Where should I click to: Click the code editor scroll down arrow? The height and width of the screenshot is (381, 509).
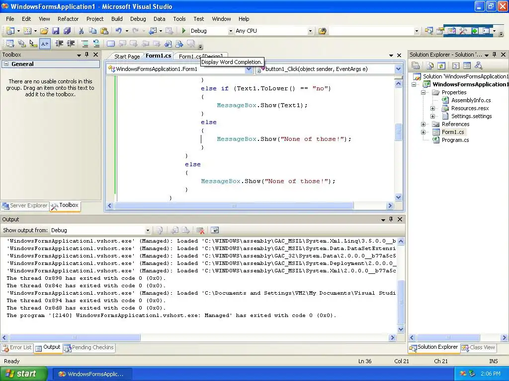pyautogui.click(x=398, y=197)
